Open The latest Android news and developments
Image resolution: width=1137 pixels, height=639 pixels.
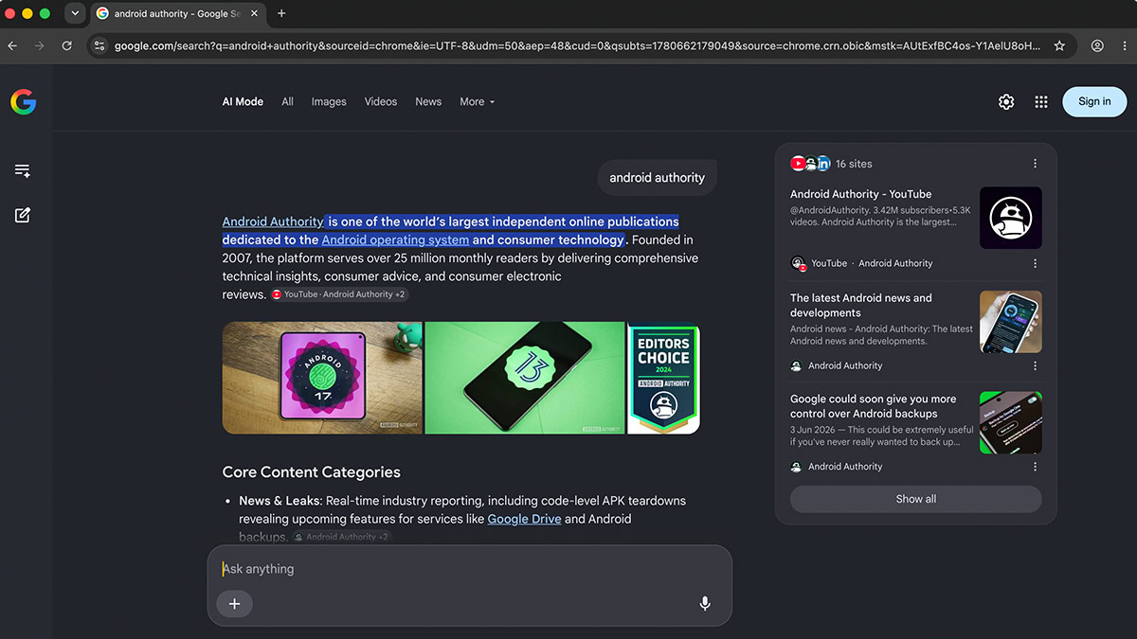(x=861, y=305)
